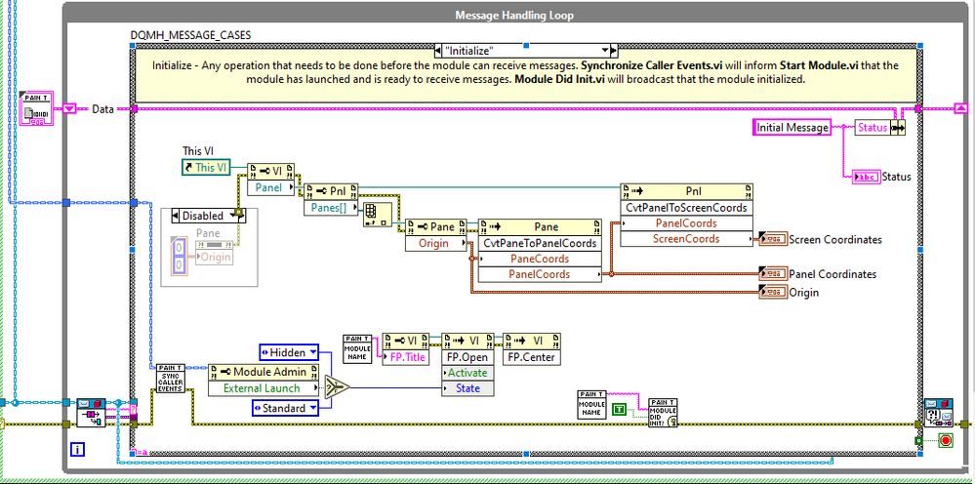Click the right shift register on Data wire
Viewport: 975px width, 484px height.
pos(962,109)
